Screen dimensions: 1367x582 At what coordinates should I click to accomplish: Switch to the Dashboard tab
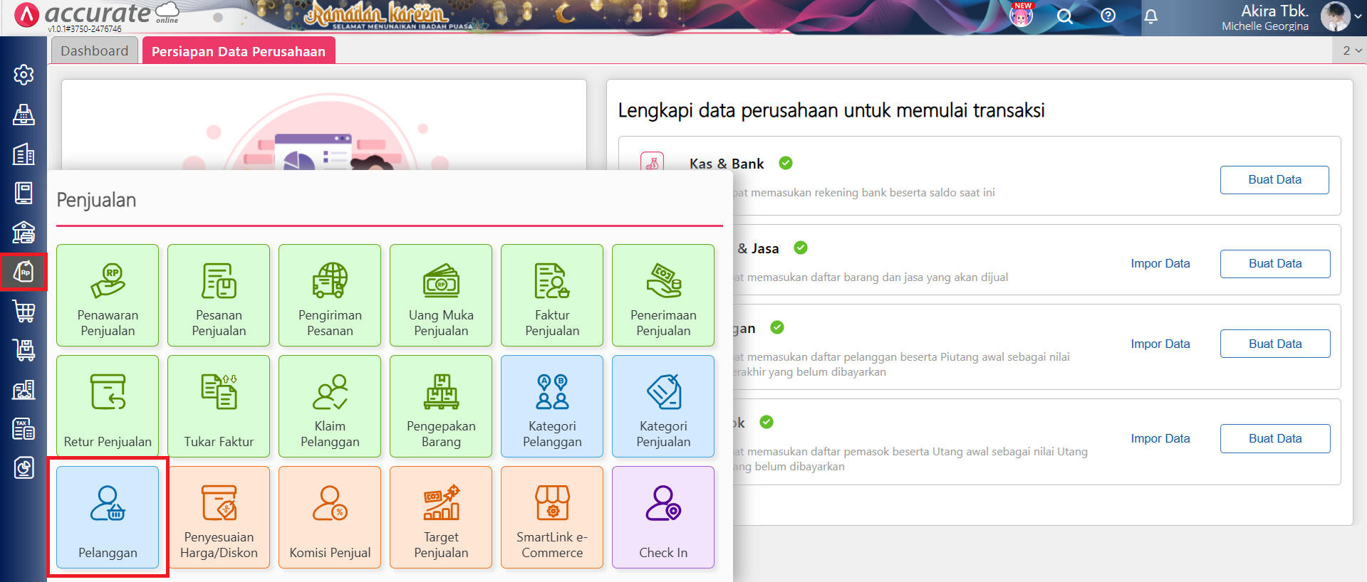95,51
